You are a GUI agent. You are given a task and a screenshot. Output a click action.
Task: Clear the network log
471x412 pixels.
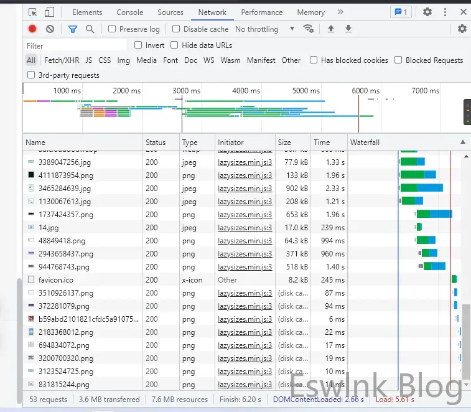(50, 29)
